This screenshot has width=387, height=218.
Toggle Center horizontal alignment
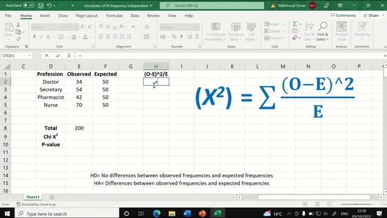coord(108,37)
